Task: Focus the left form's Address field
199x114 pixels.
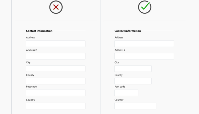Action: [x=56, y=44]
